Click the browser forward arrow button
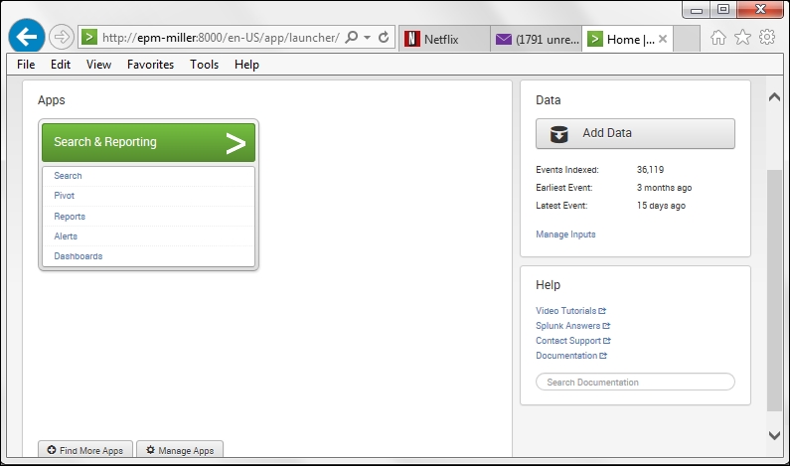Viewport: 790px width, 466px height. tap(62, 38)
